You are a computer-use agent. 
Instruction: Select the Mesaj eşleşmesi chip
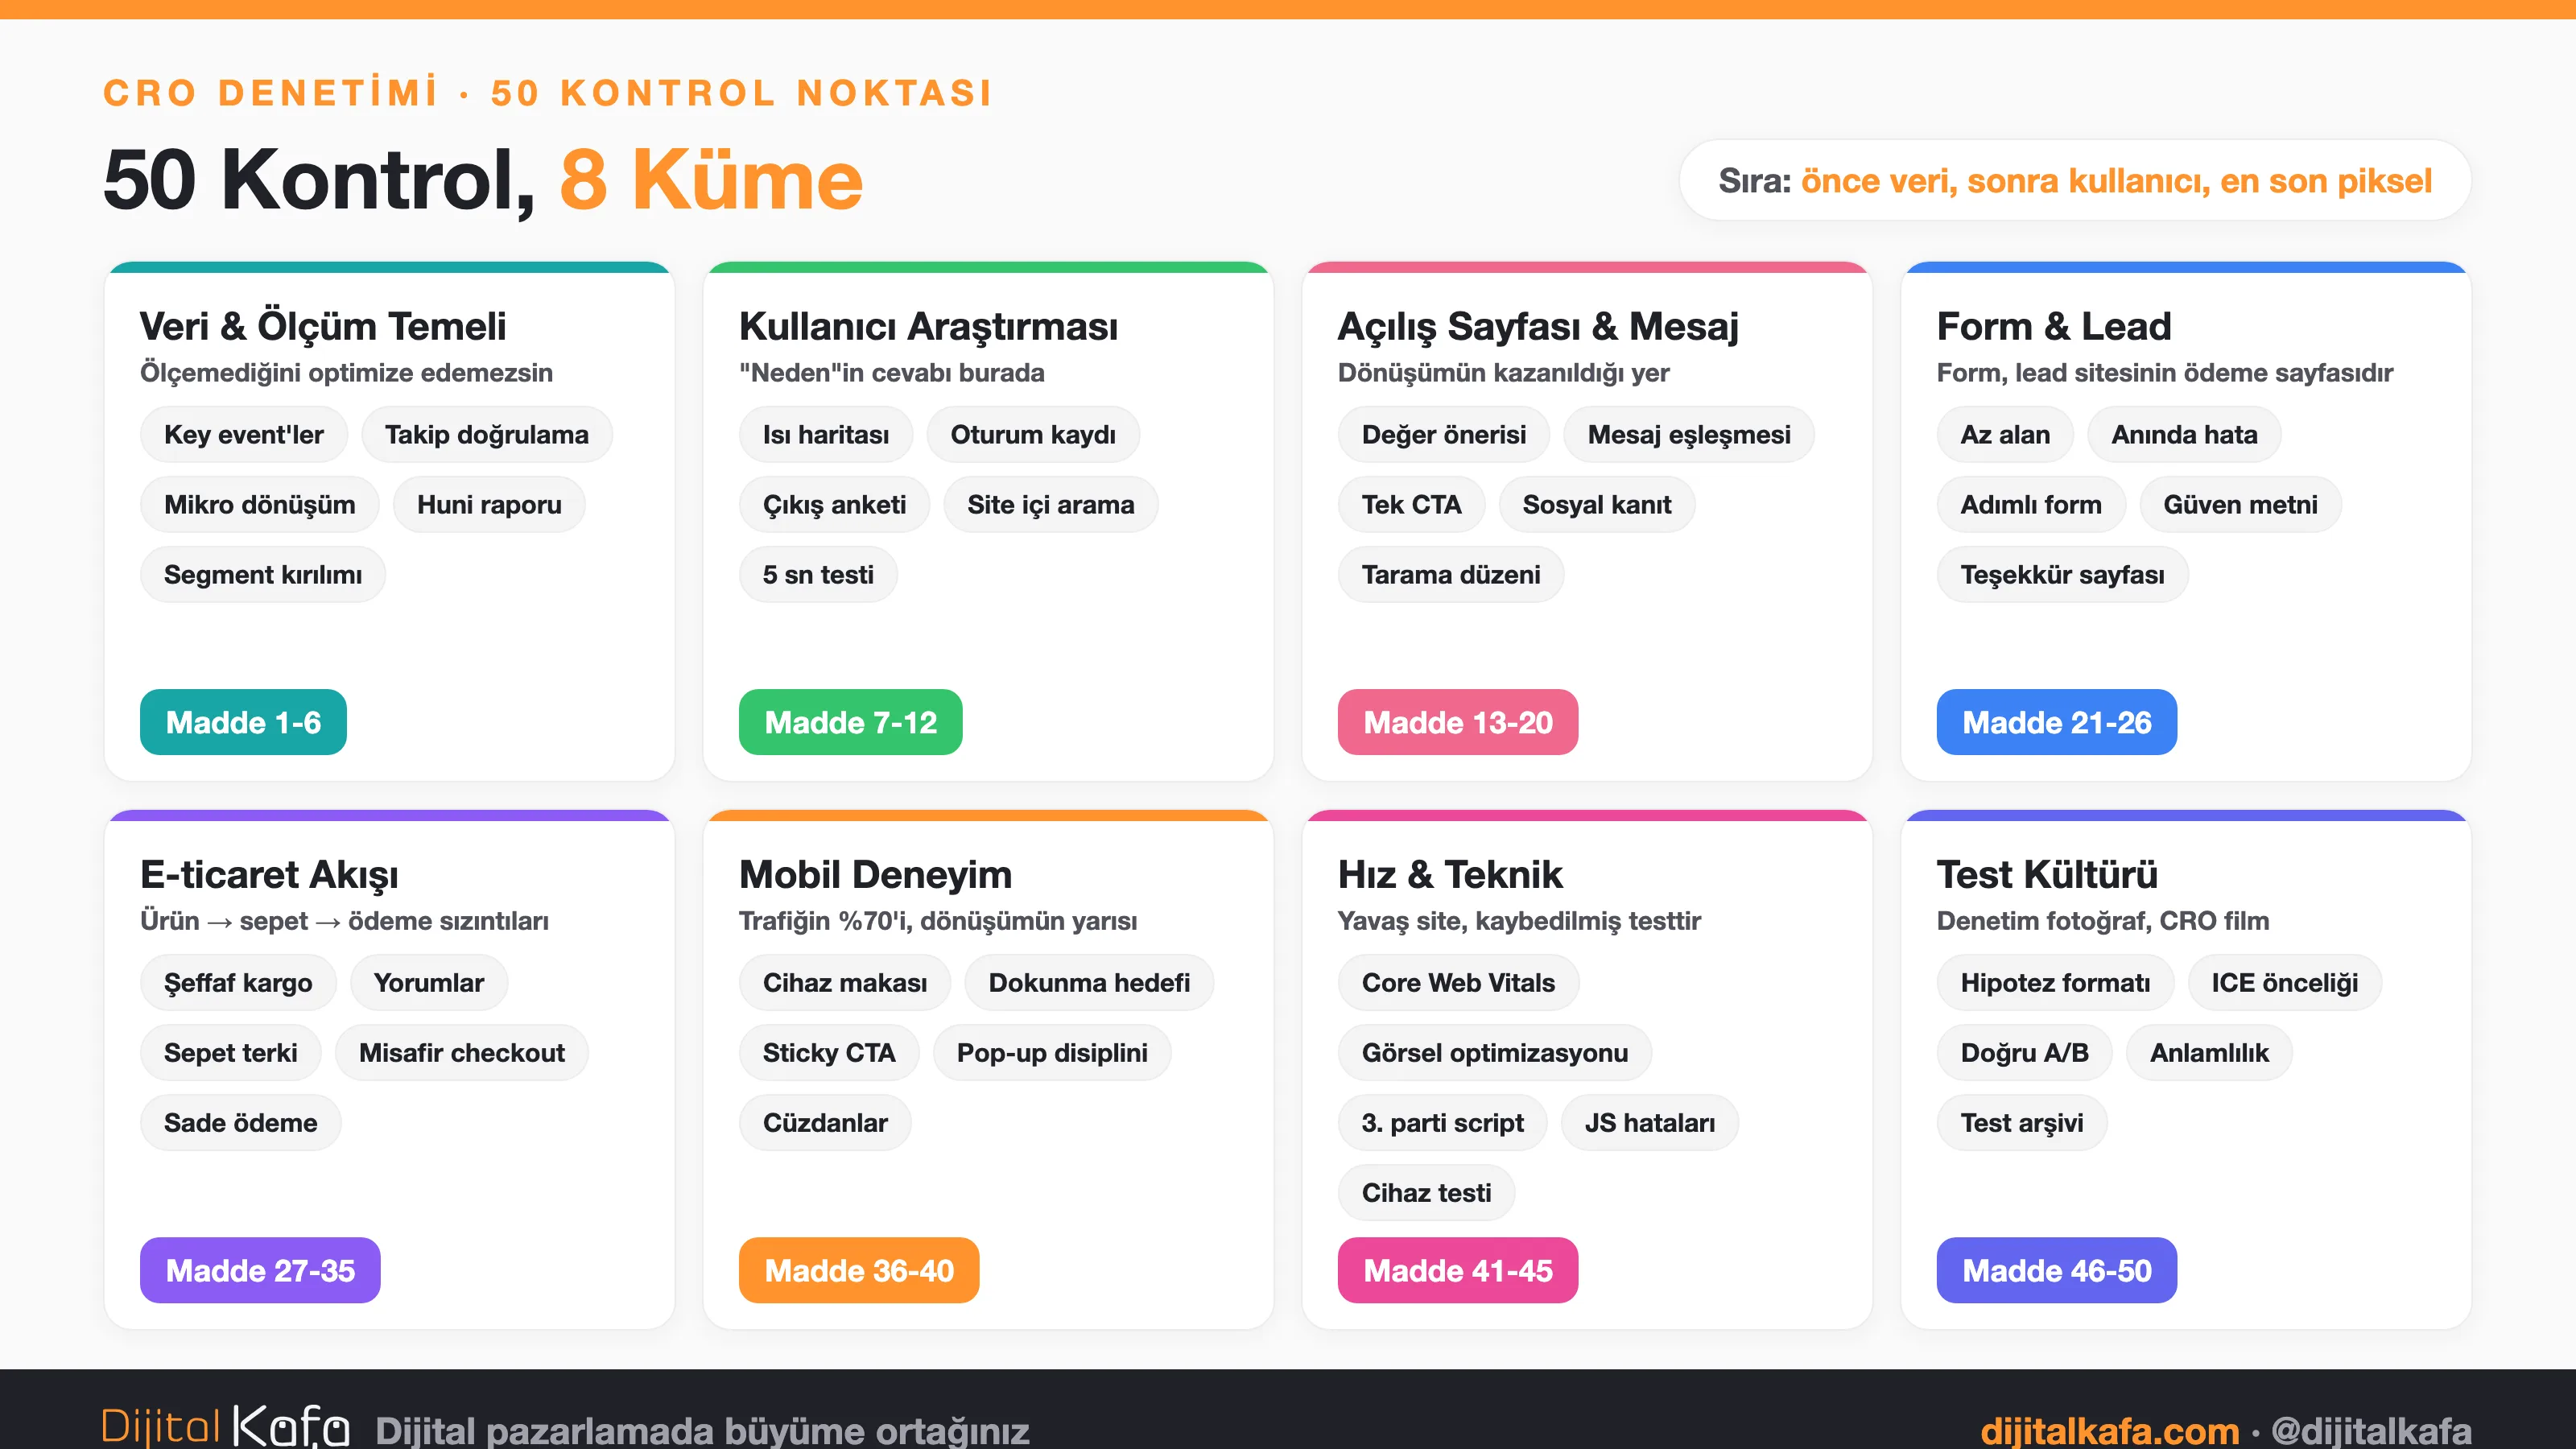point(1689,434)
